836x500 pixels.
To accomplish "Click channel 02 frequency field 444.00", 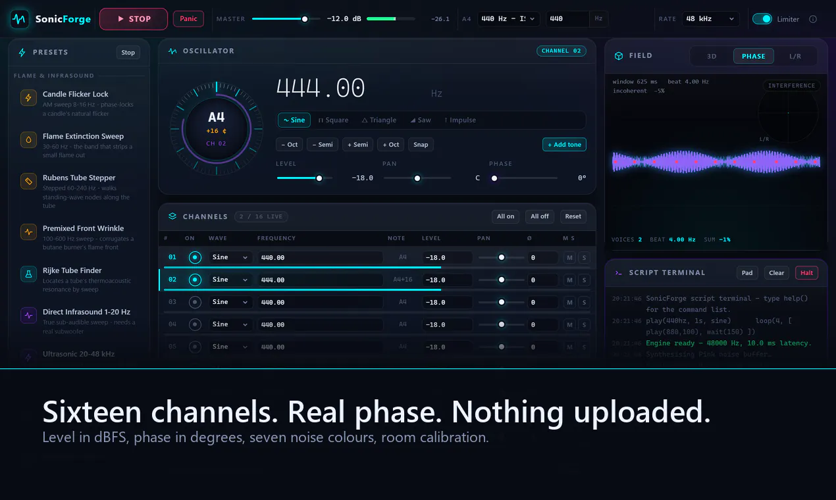I will tap(320, 280).
